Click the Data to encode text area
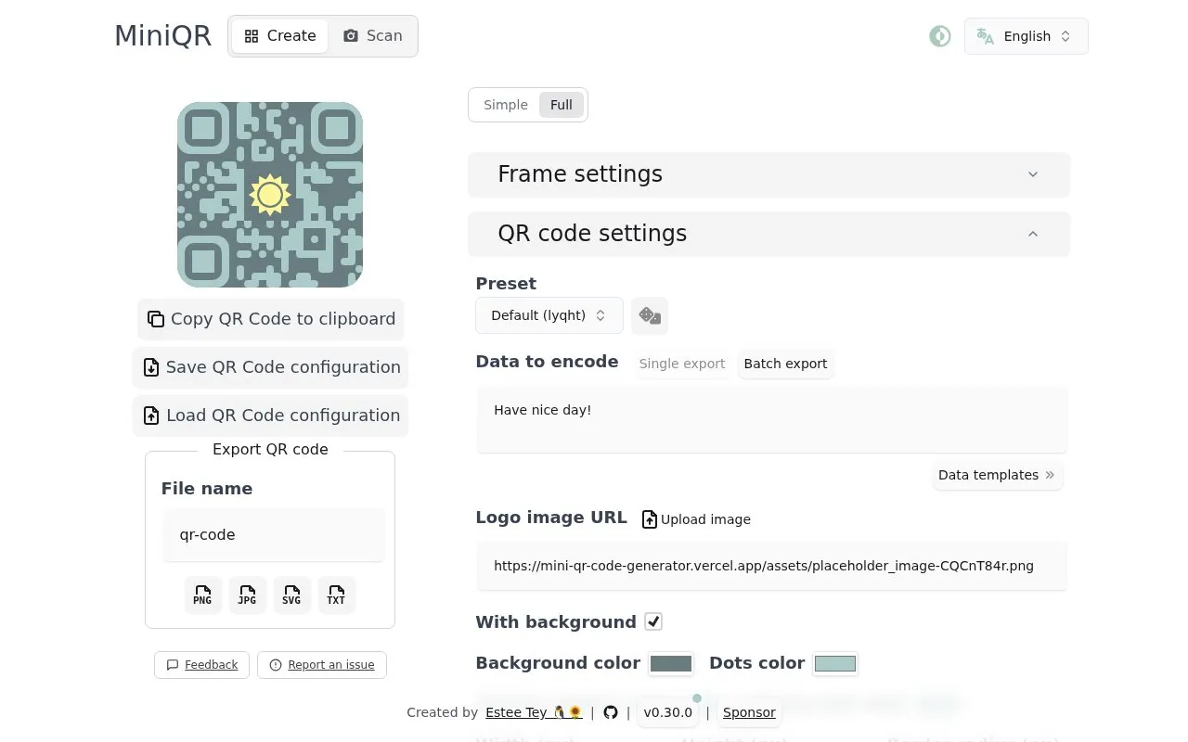1188x742 pixels. [x=772, y=420]
